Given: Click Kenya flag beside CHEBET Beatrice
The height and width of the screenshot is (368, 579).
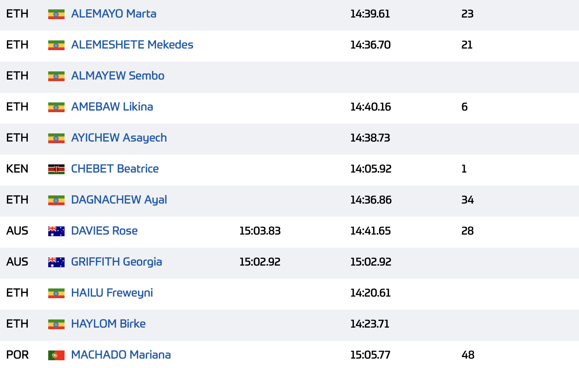Looking at the screenshot, I should tap(56, 169).
